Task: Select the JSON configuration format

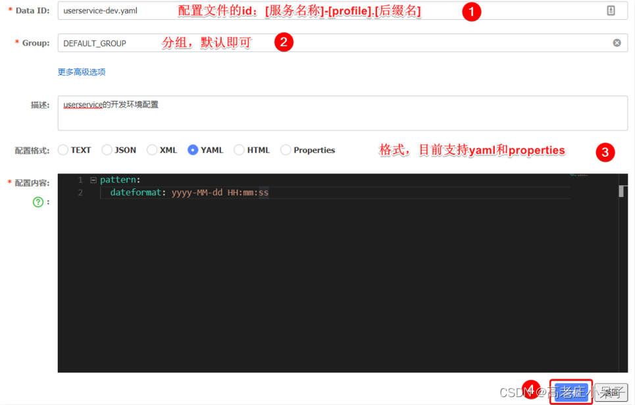Action: pyautogui.click(x=106, y=149)
